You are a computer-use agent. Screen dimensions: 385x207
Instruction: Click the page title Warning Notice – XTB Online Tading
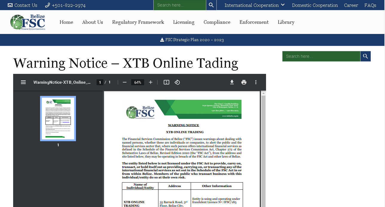coord(126,63)
